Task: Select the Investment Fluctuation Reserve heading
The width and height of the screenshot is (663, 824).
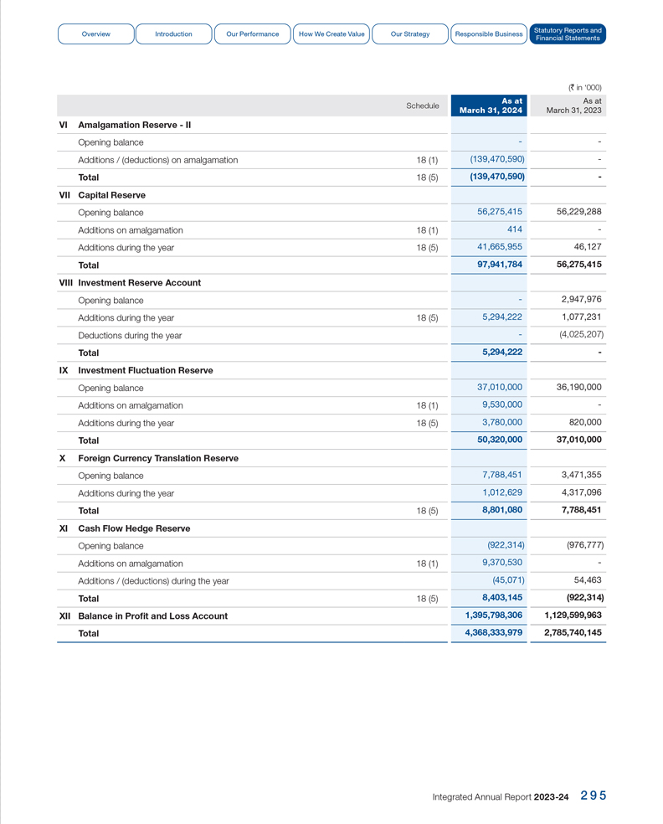Action: (x=145, y=370)
